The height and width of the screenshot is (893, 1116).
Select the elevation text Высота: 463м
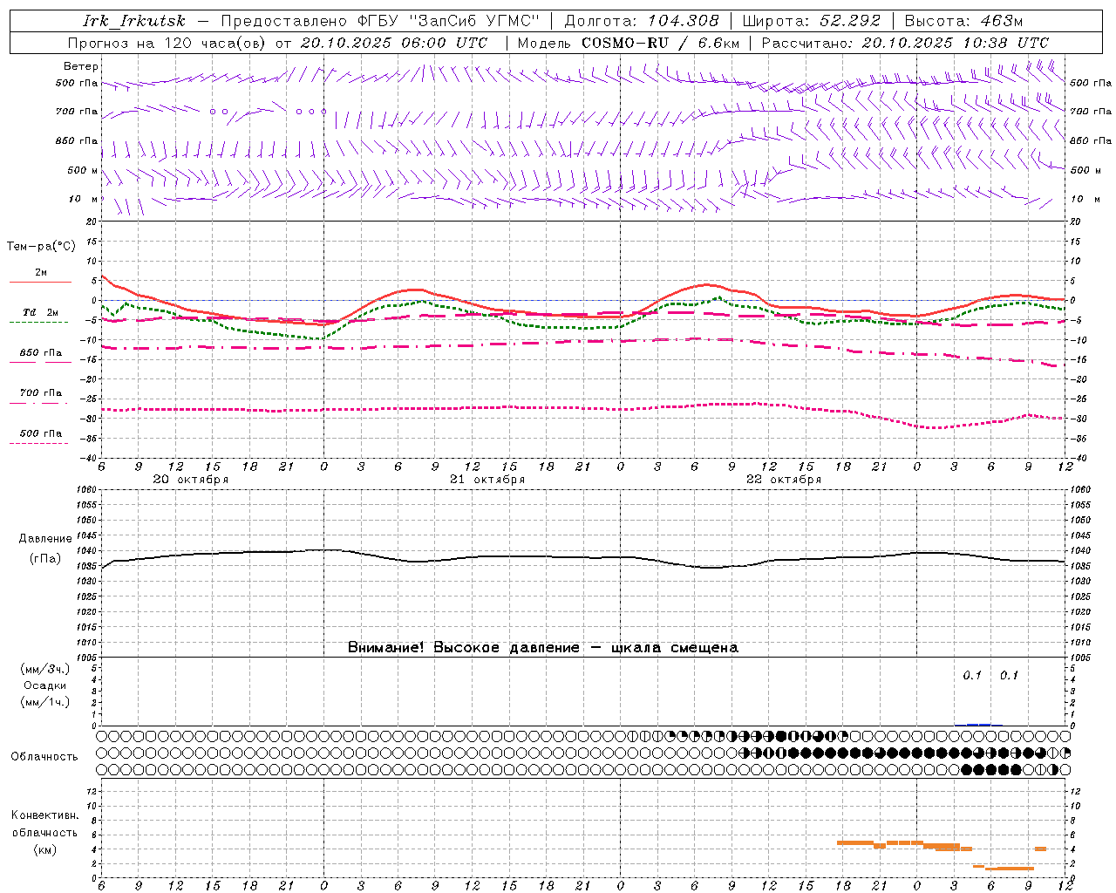[x=963, y=21]
